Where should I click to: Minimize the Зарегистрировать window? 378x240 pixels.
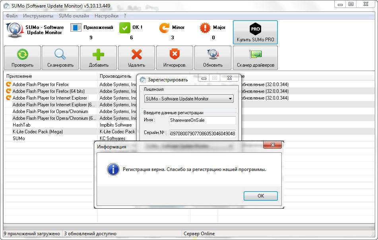pyautogui.click(x=204, y=78)
